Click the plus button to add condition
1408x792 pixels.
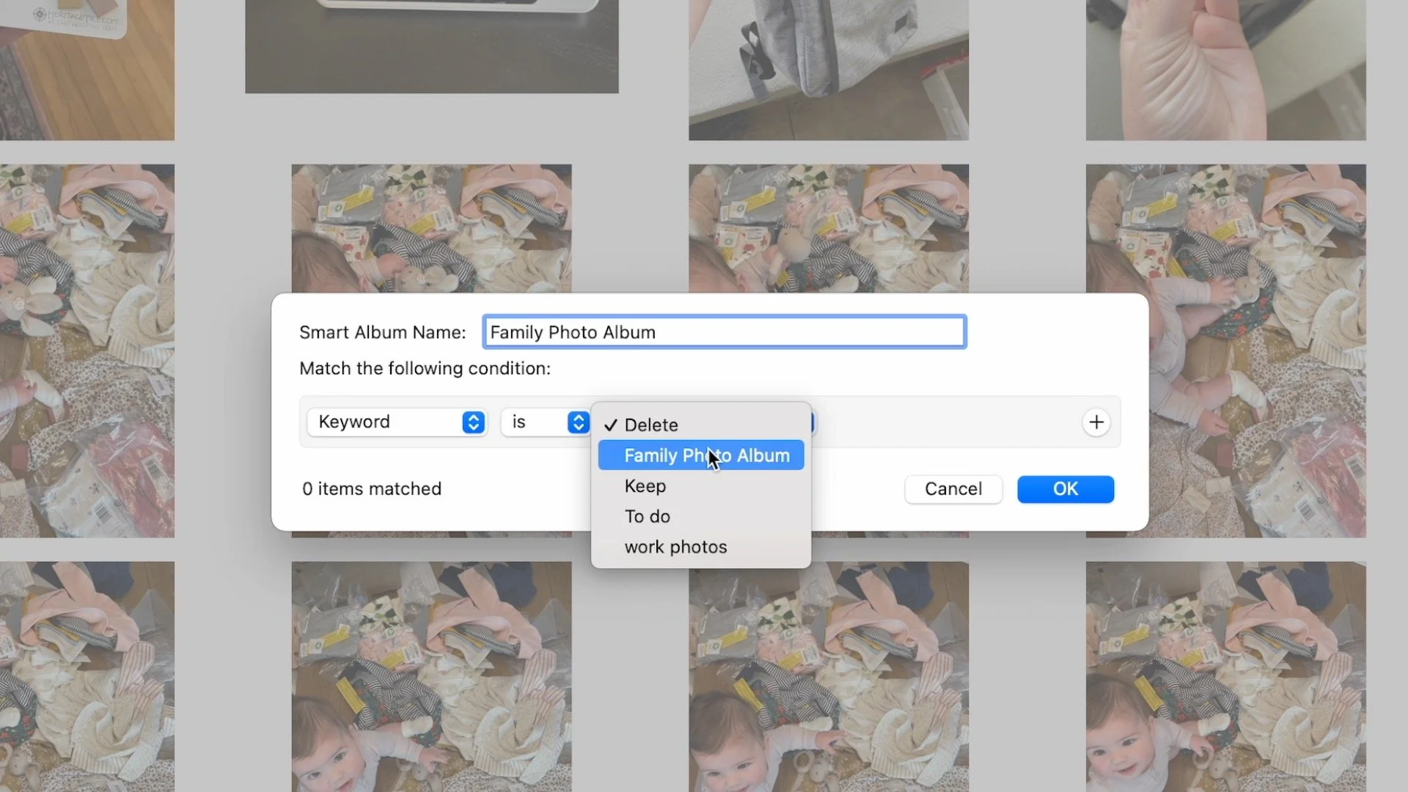coord(1096,422)
